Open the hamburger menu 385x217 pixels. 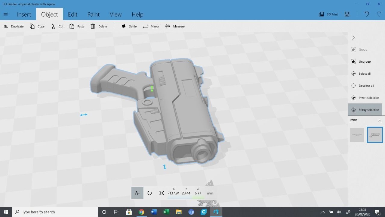pos(5,14)
